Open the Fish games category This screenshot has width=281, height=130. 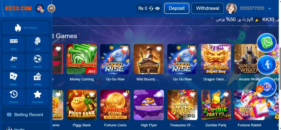[x=14, y=62]
